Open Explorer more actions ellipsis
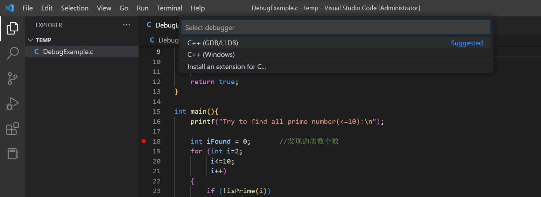The height and width of the screenshot is (197, 541). click(126, 25)
